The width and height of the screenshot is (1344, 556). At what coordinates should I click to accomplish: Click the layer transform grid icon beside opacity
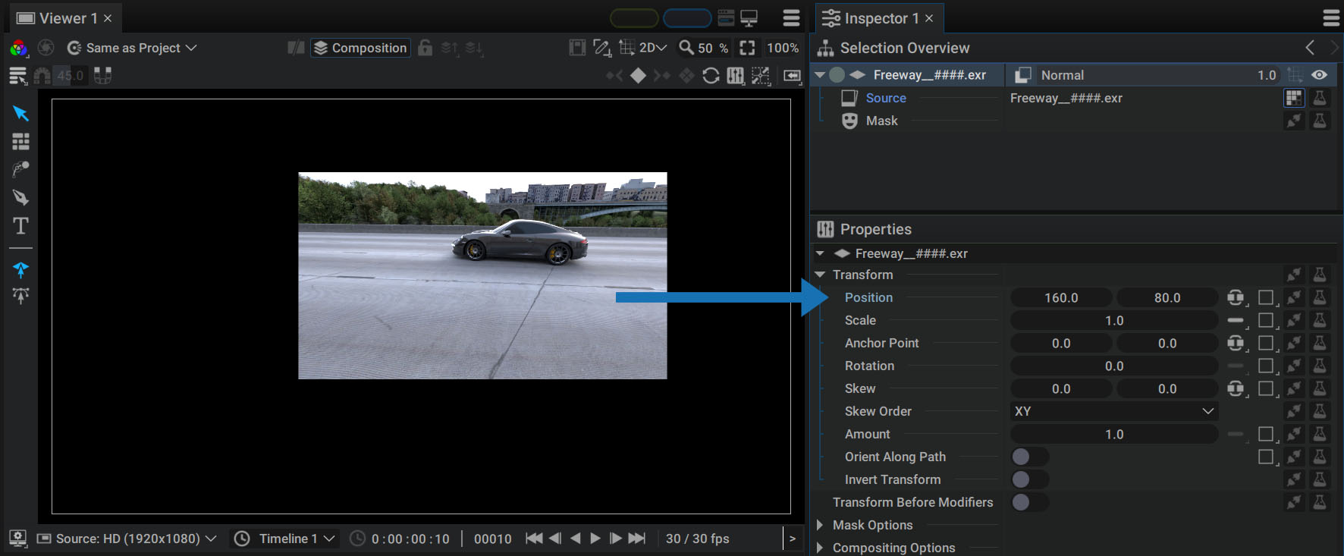tap(1295, 75)
